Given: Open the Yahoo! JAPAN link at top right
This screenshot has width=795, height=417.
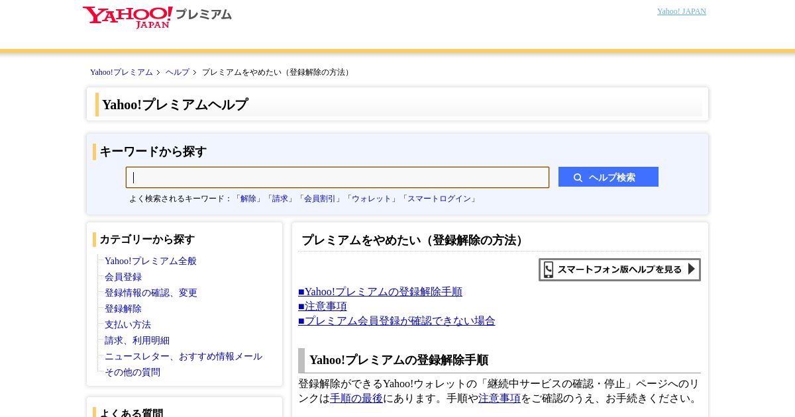Looking at the screenshot, I should (681, 11).
